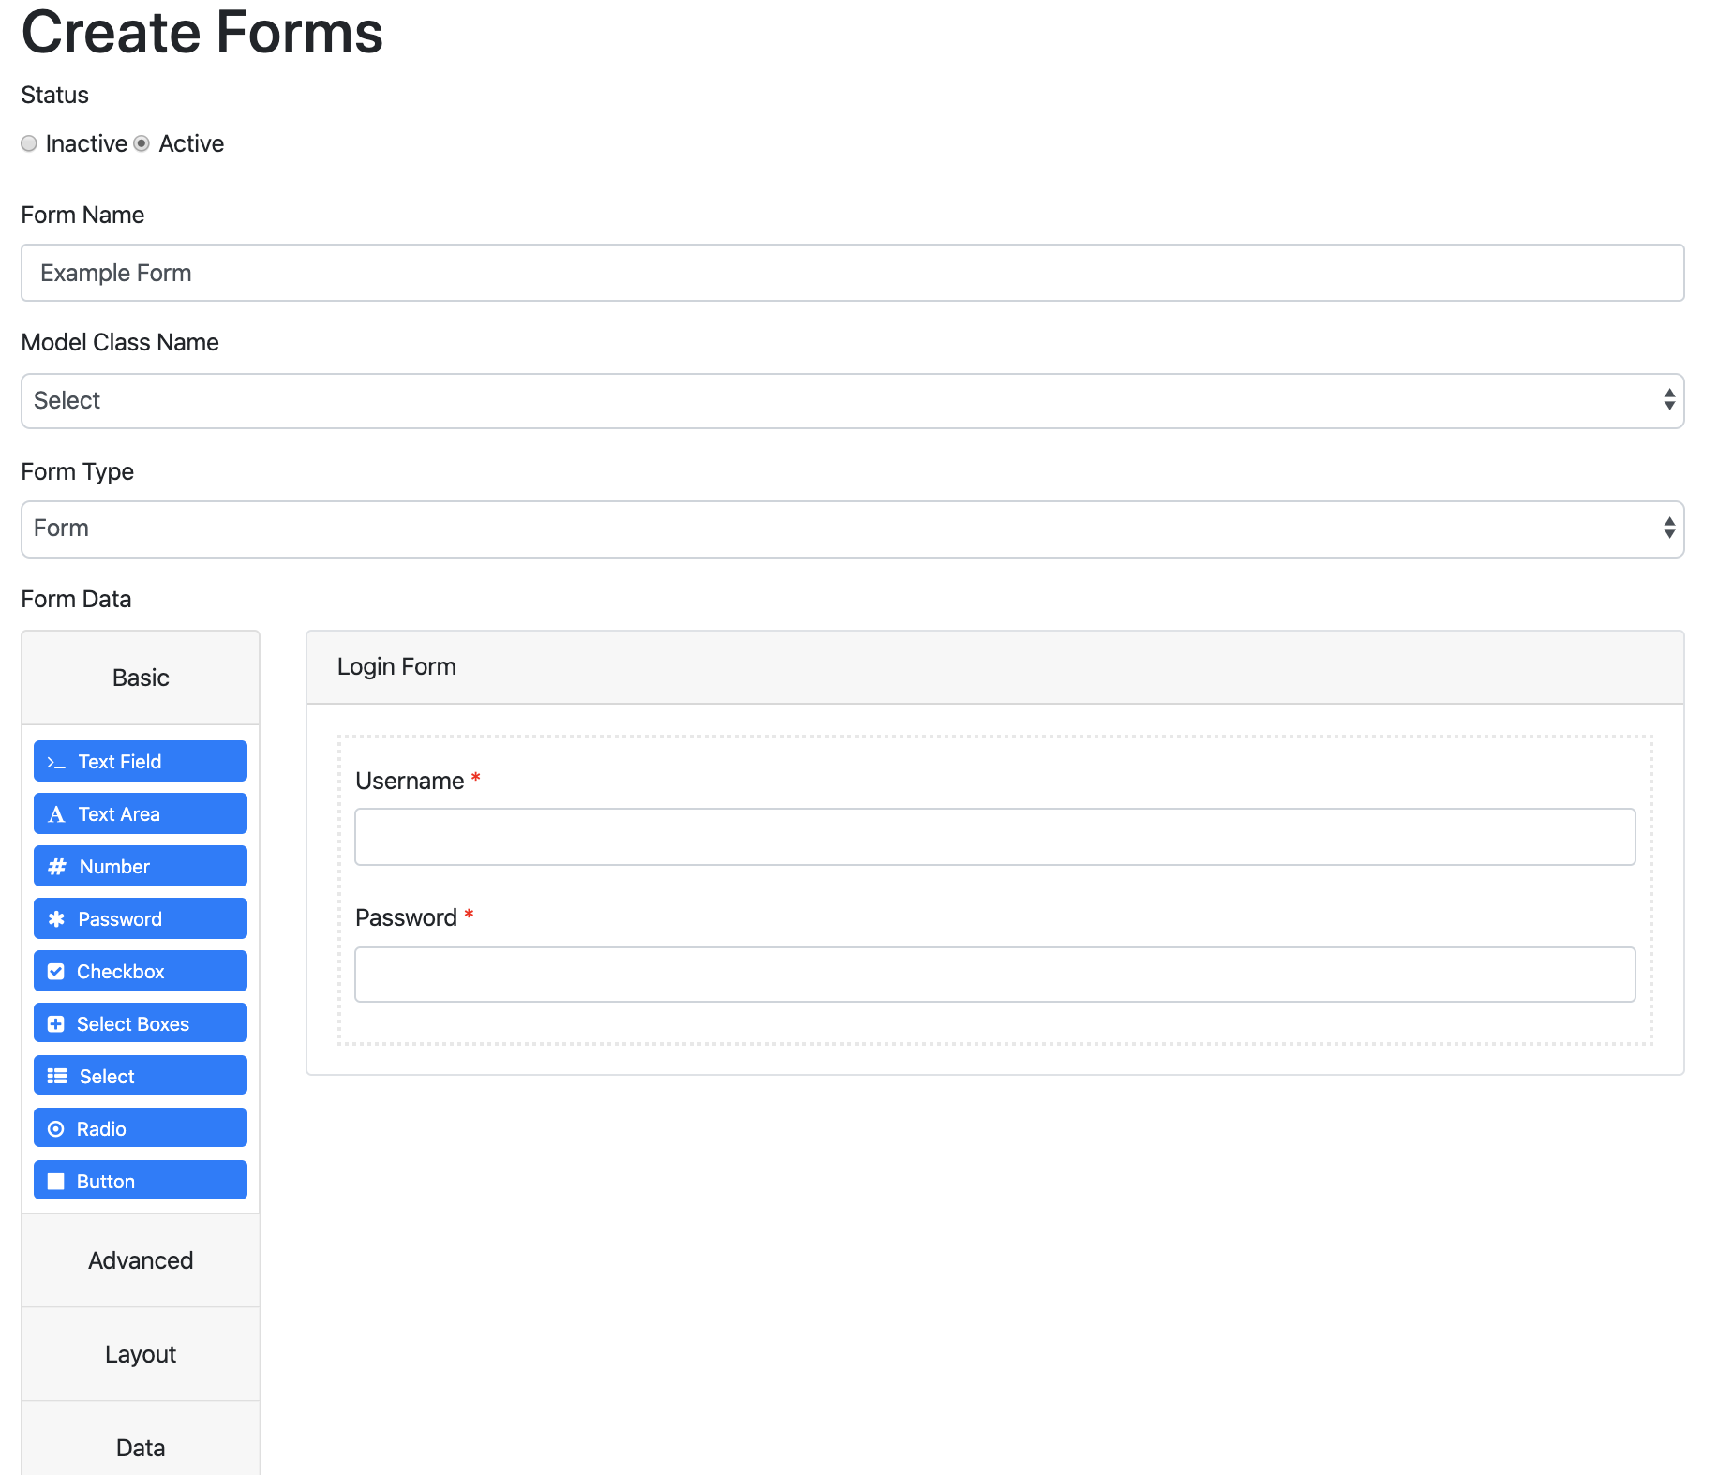The image size is (1732, 1475).
Task: Click the Select list icon
Action: tap(57, 1077)
